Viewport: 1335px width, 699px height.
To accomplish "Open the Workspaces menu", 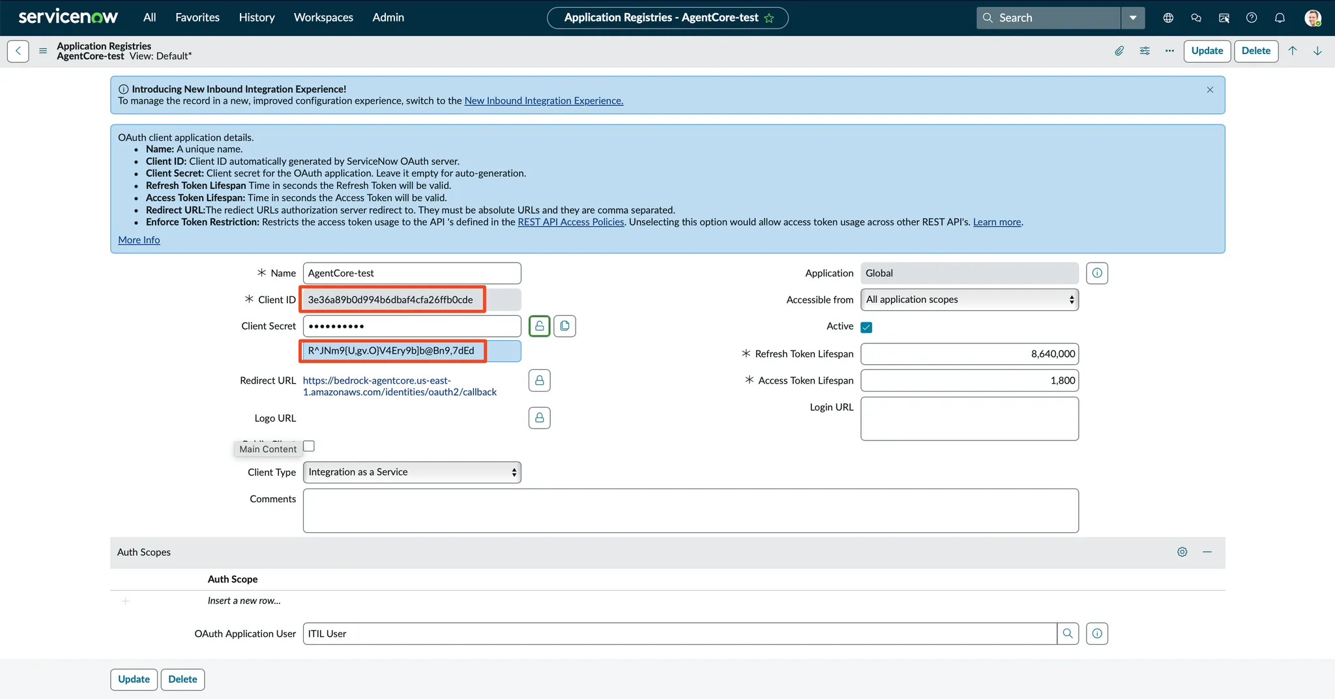I will [323, 18].
